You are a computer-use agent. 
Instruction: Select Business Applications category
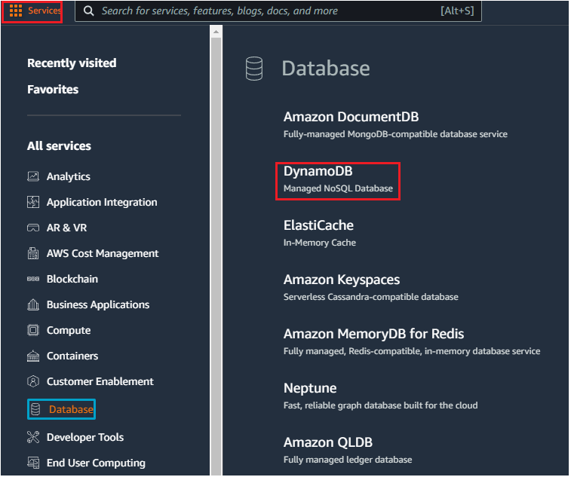tap(97, 304)
